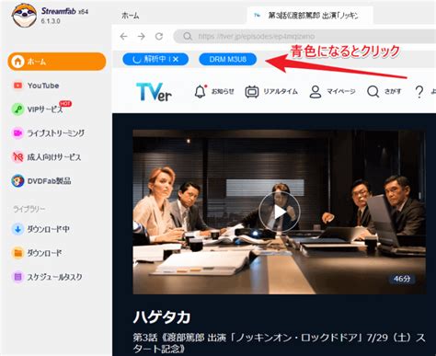436x356 pixels.
Task: Go back in browser
Action: point(123,37)
